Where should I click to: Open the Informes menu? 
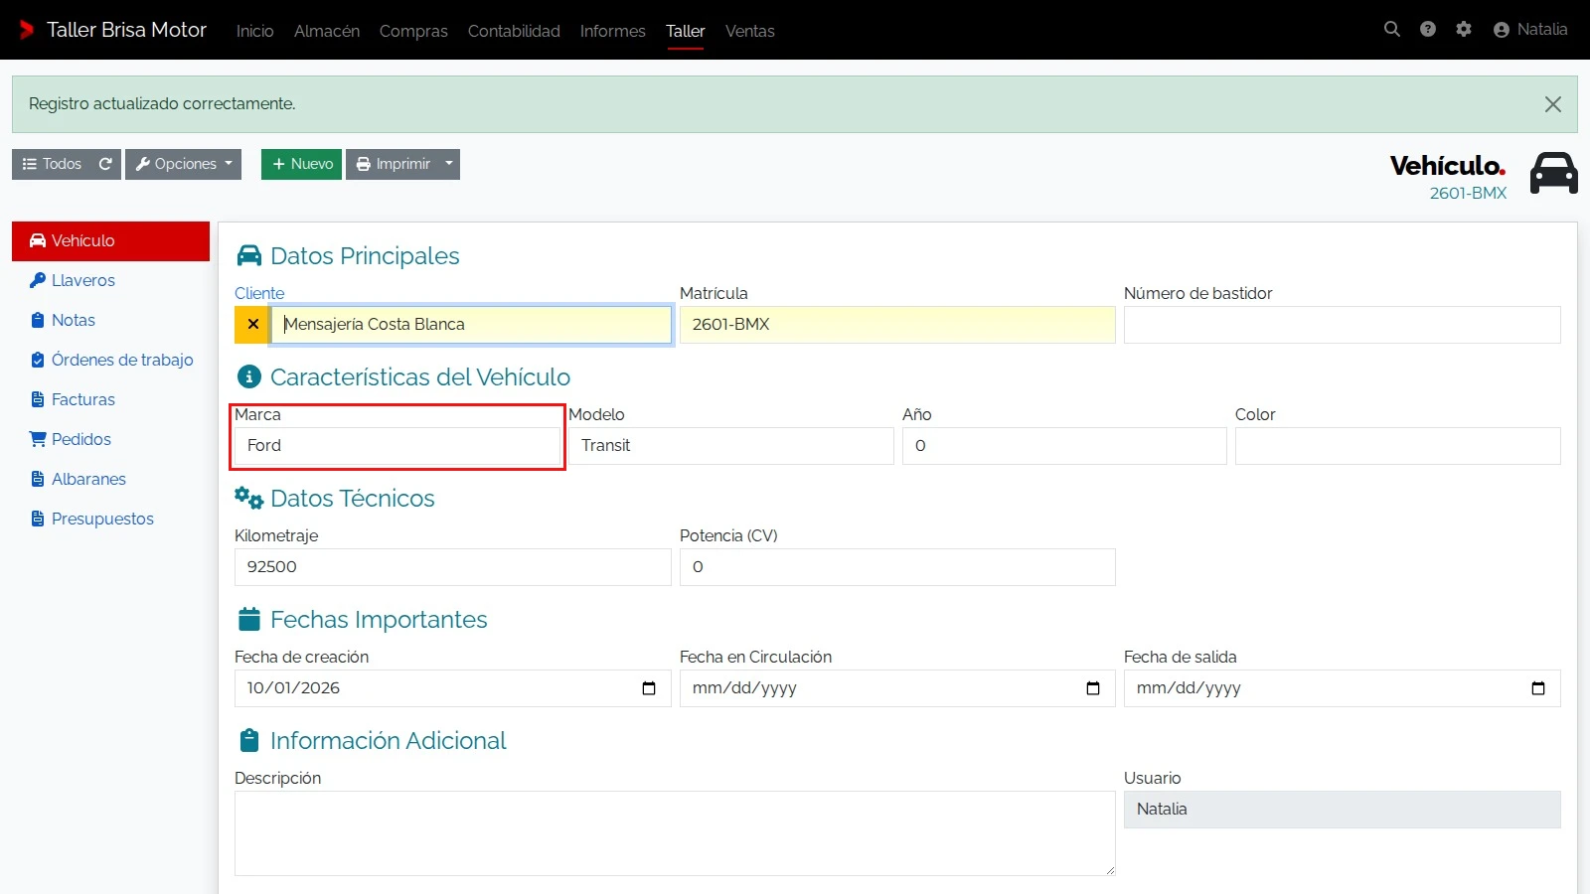pyautogui.click(x=613, y=31)
